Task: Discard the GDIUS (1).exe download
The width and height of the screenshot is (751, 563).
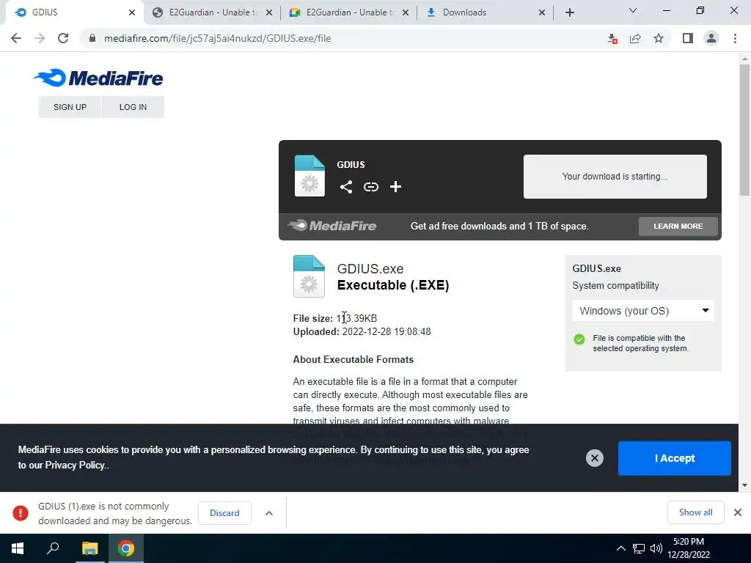Action: (224, 512)
